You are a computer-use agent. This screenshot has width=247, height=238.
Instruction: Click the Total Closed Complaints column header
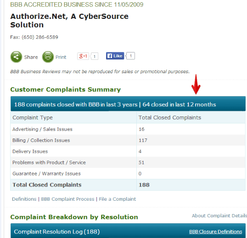[x=170, y=117]
